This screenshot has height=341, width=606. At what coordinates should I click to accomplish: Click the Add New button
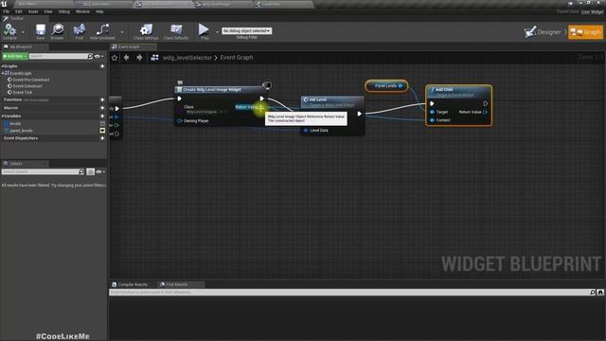point(15,56)
